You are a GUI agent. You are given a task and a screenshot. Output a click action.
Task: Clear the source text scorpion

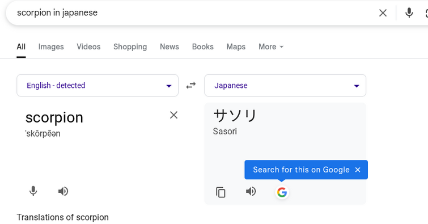click(x=173, y=115)
